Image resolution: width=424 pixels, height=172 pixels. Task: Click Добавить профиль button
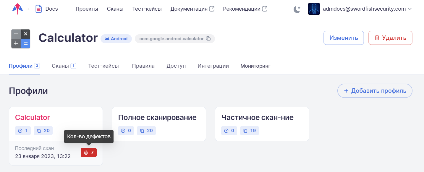point(375,91)
